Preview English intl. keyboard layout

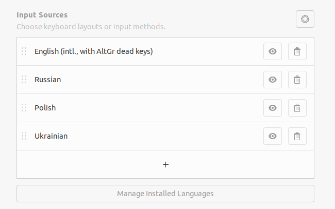pos(273,51)
